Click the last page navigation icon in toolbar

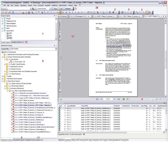point(79,12)
